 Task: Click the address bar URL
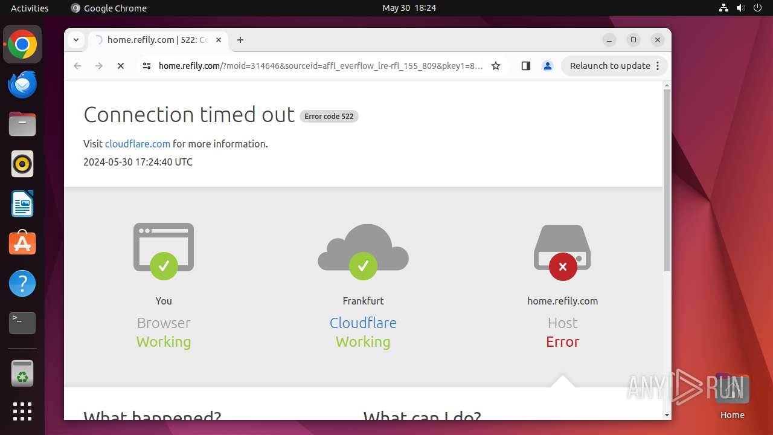tap(320, 66)
